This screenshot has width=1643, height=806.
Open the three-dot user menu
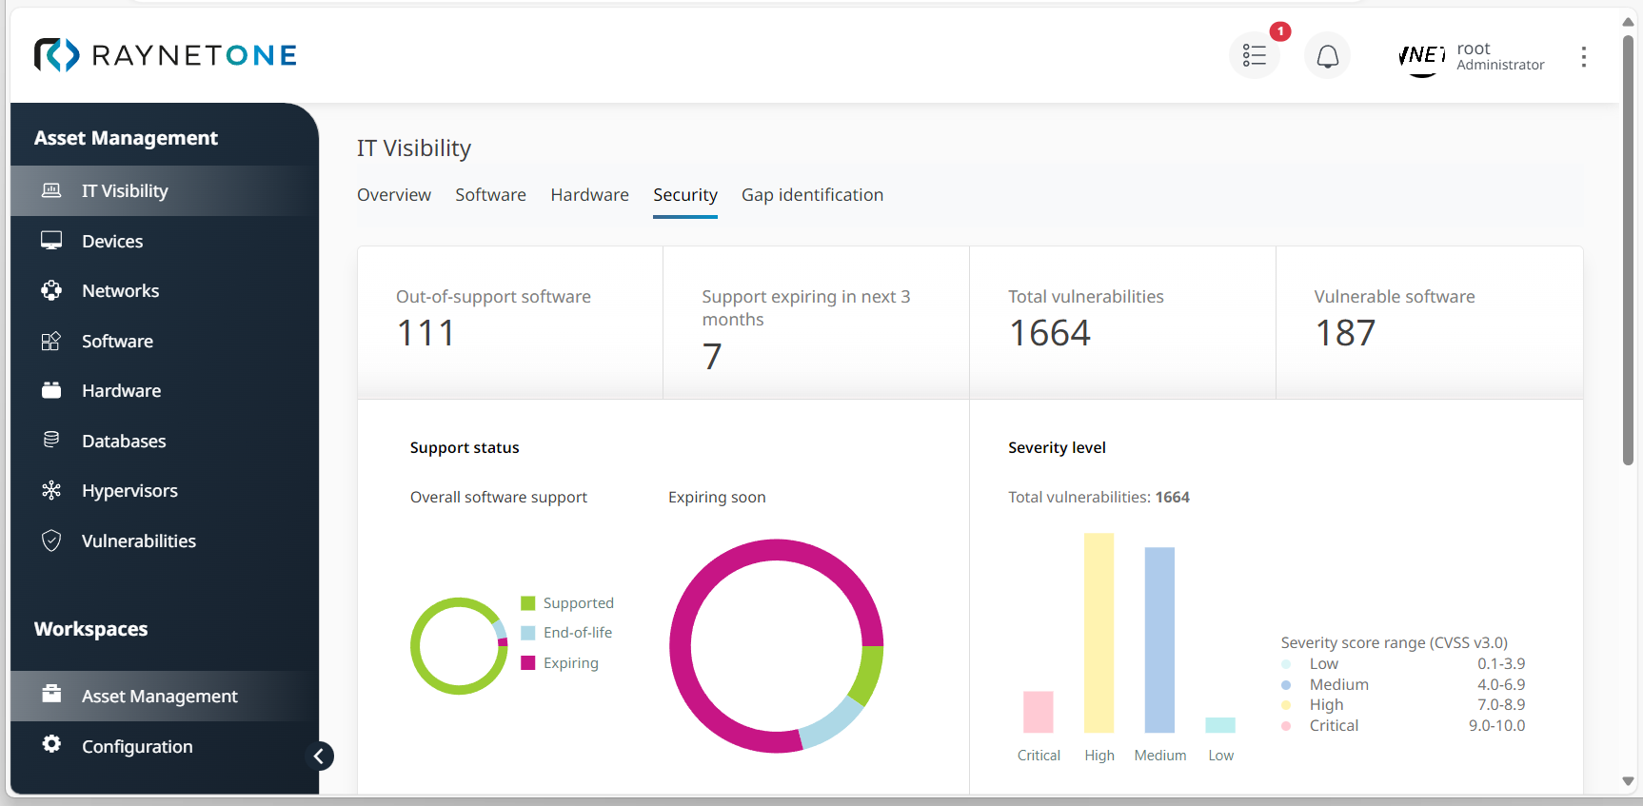[1583, 57]
